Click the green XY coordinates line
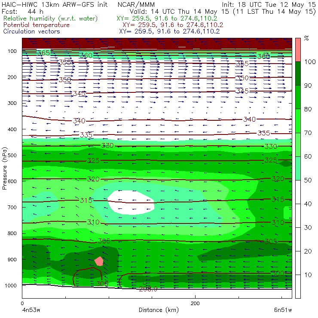318x318 pixels. (x=167, y=18)
